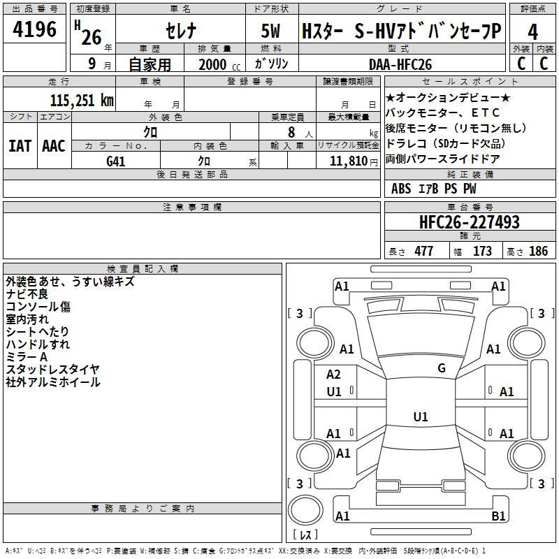Select the バックモニター、ETC line
This screenshot has height=559, width=559.
(x=442, y=112)
